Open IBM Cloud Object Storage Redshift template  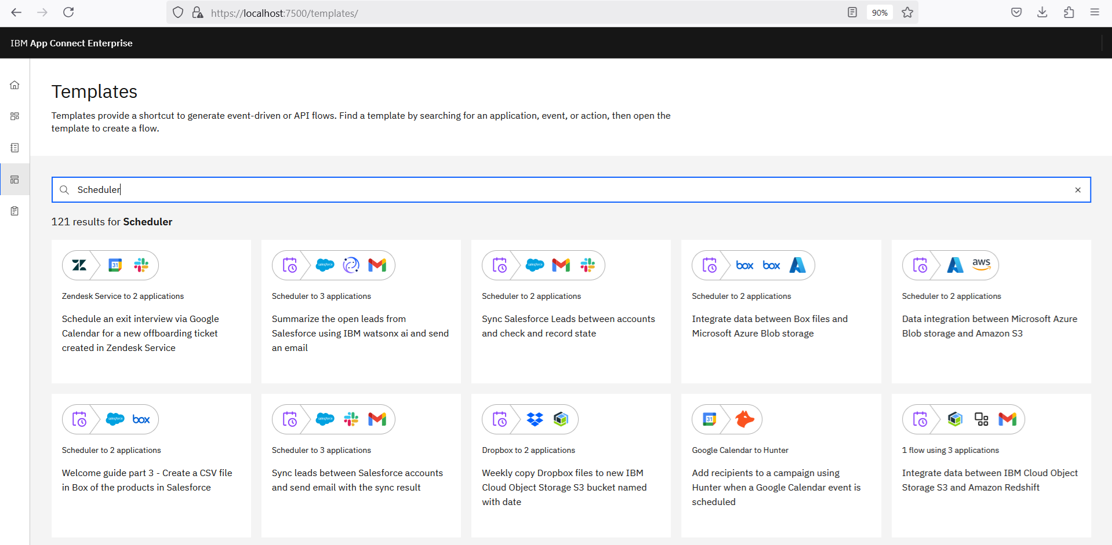click(991, 466)
